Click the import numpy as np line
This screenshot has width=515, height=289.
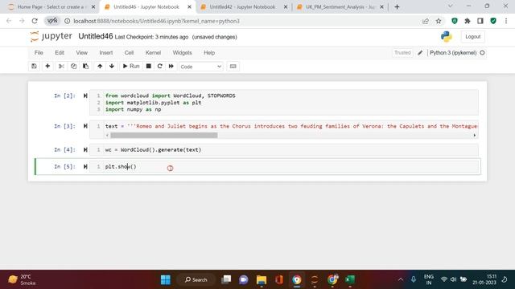click(x=133, y=109)
